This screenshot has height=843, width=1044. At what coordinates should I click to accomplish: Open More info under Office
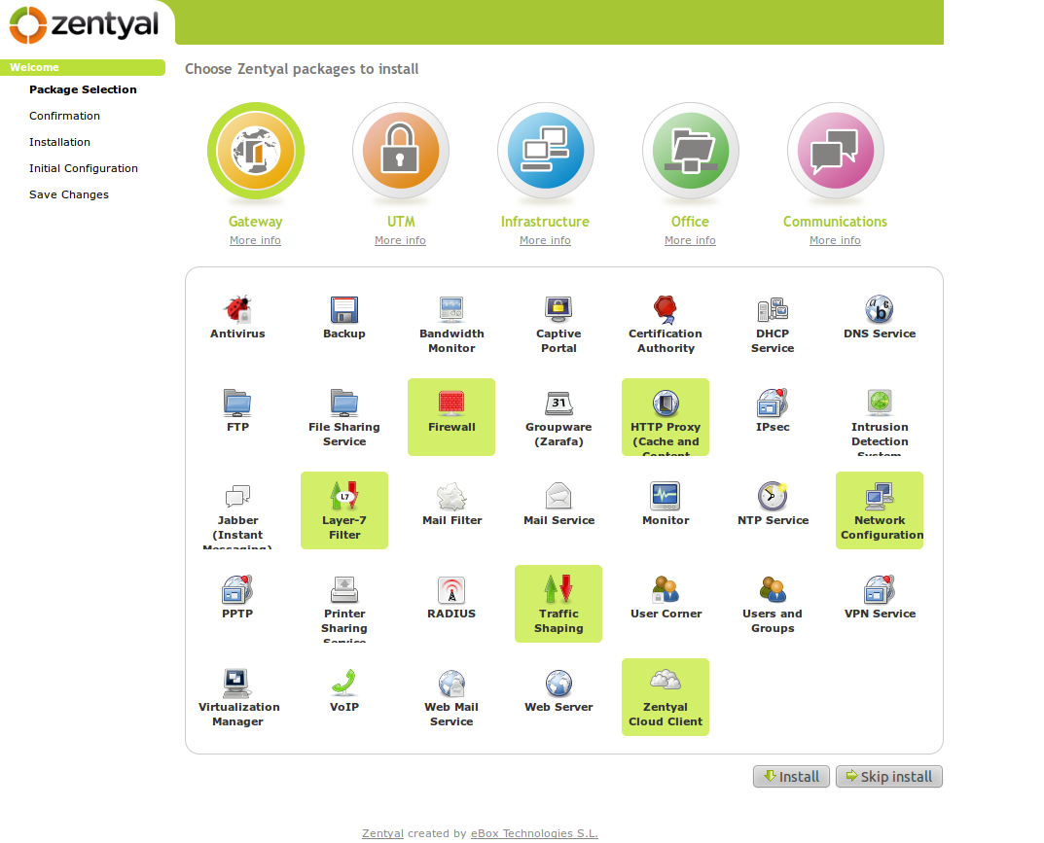click(690, 240)
